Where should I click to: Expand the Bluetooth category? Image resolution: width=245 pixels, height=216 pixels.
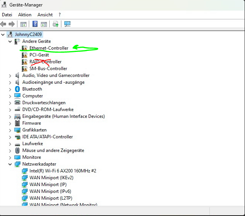point(10,89)
